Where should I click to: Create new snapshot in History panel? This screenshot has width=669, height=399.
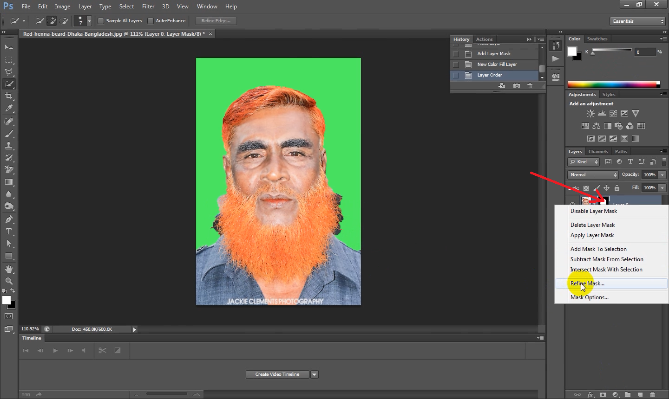point(516,86)
